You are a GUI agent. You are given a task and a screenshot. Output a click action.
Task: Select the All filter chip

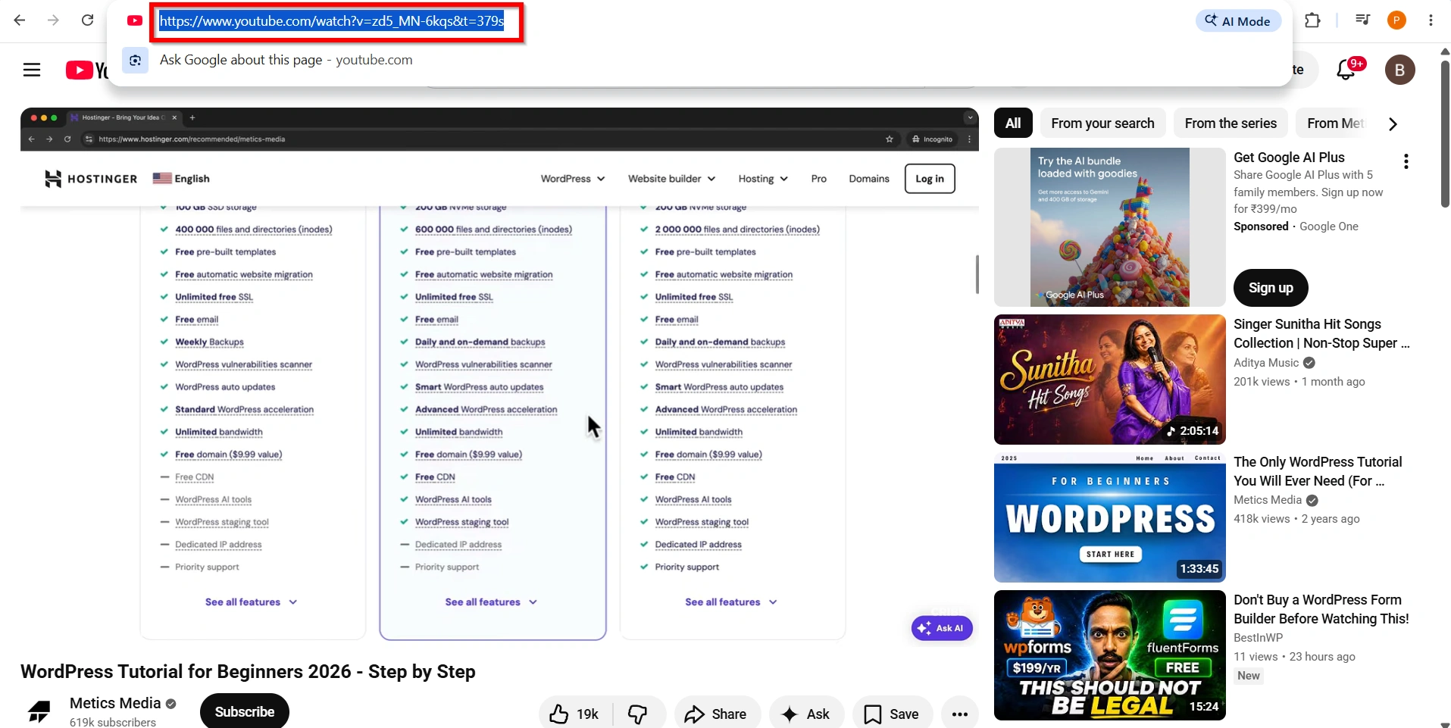1013,123
